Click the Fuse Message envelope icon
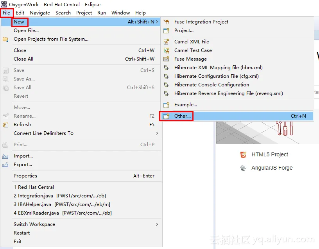The image size is (319, 249). coord(166,59)
